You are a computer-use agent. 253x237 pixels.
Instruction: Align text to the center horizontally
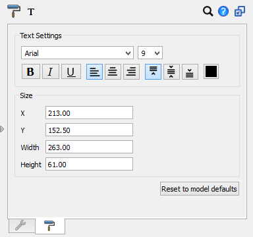(x=113, y=72)
